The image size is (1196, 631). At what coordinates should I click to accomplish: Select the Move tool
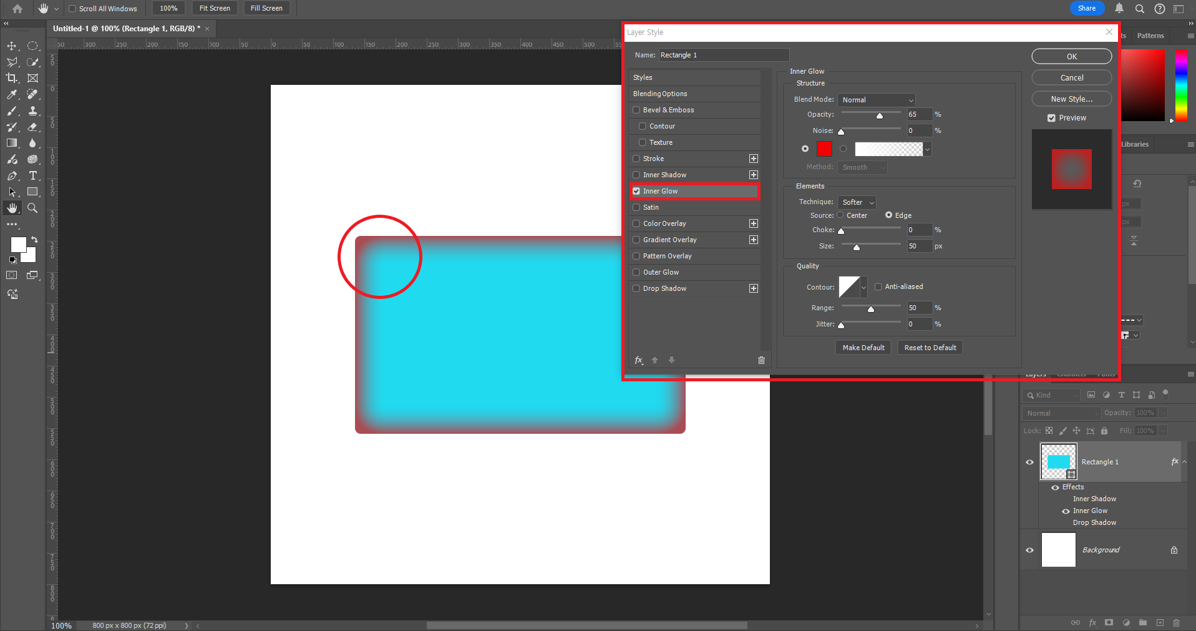[12, 46]
